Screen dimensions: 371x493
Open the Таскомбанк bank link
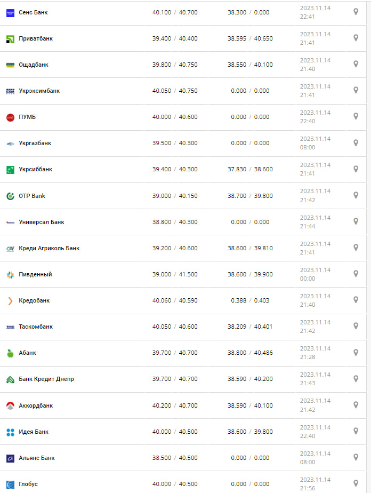pyautogui.click(x=36, y=327)
